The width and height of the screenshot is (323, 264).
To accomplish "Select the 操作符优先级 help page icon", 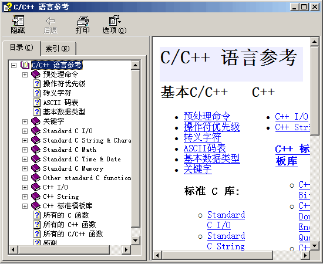I will (x=37, y=84).
